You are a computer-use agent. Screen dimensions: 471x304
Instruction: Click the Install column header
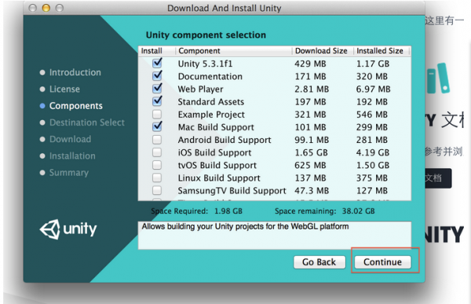[x=157, y=51]
